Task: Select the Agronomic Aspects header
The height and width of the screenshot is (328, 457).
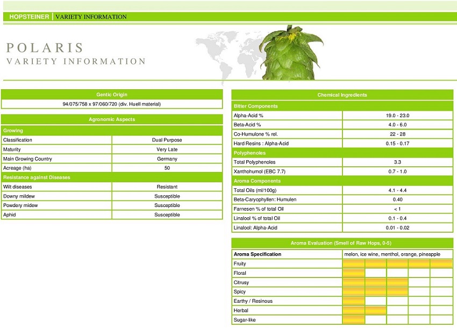Action: (112, 119)
